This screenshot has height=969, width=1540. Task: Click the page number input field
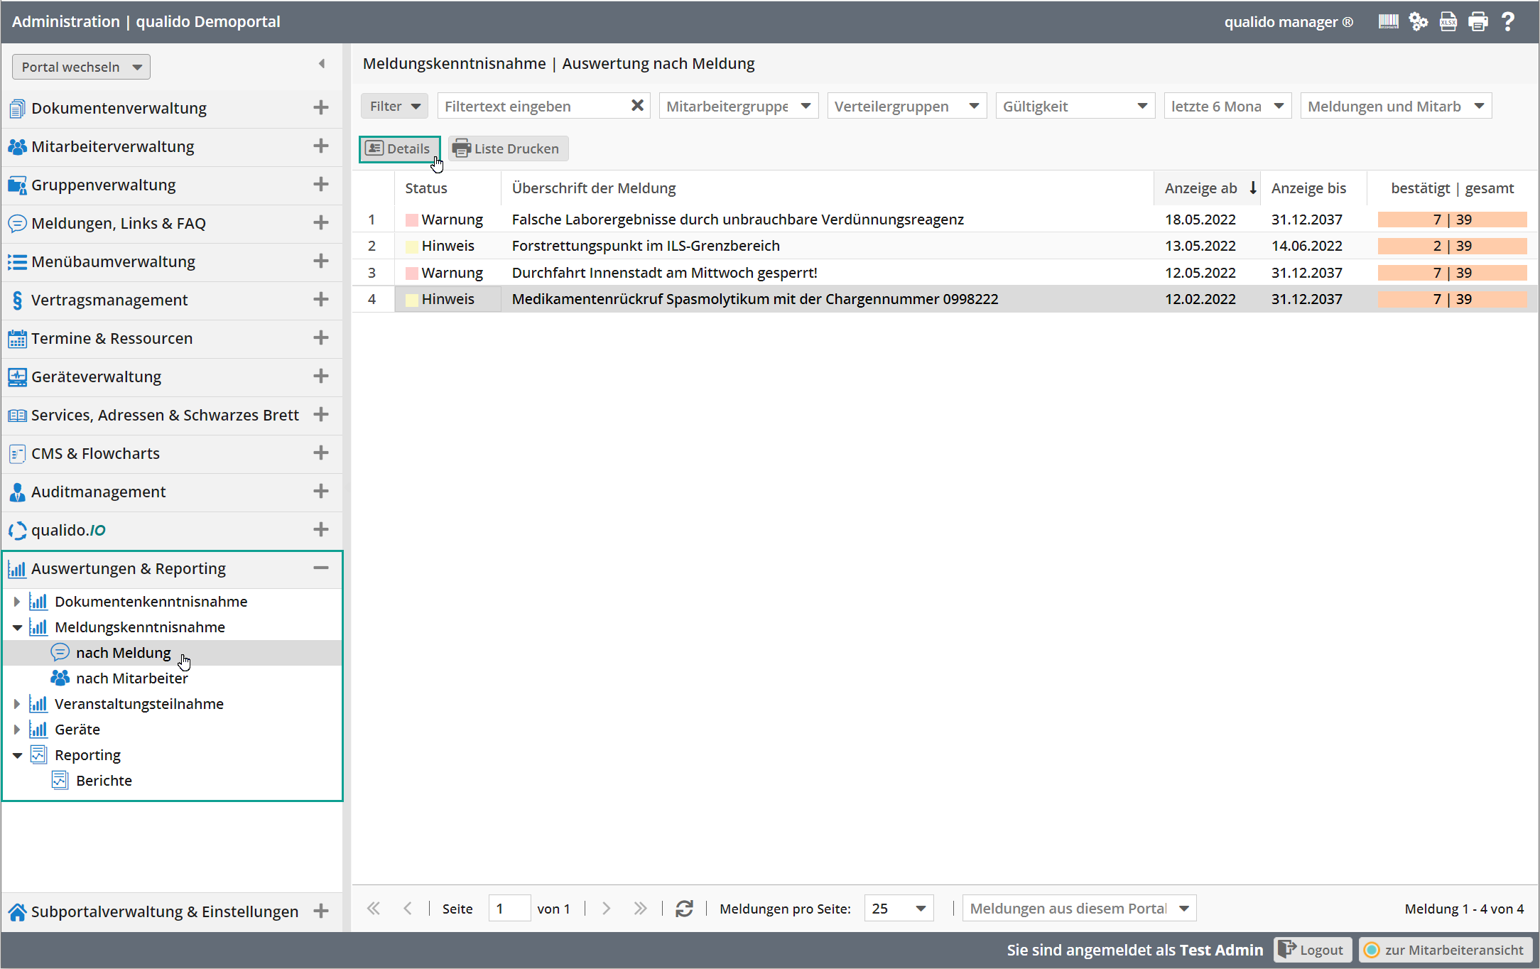coord(509,909)
